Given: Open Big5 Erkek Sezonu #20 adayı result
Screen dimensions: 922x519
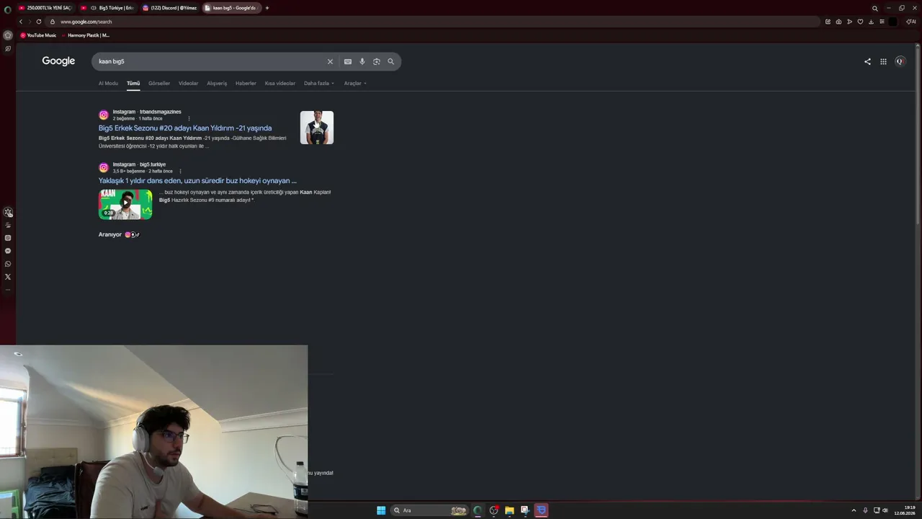Looking at the screenshot, I should [185, 128].
